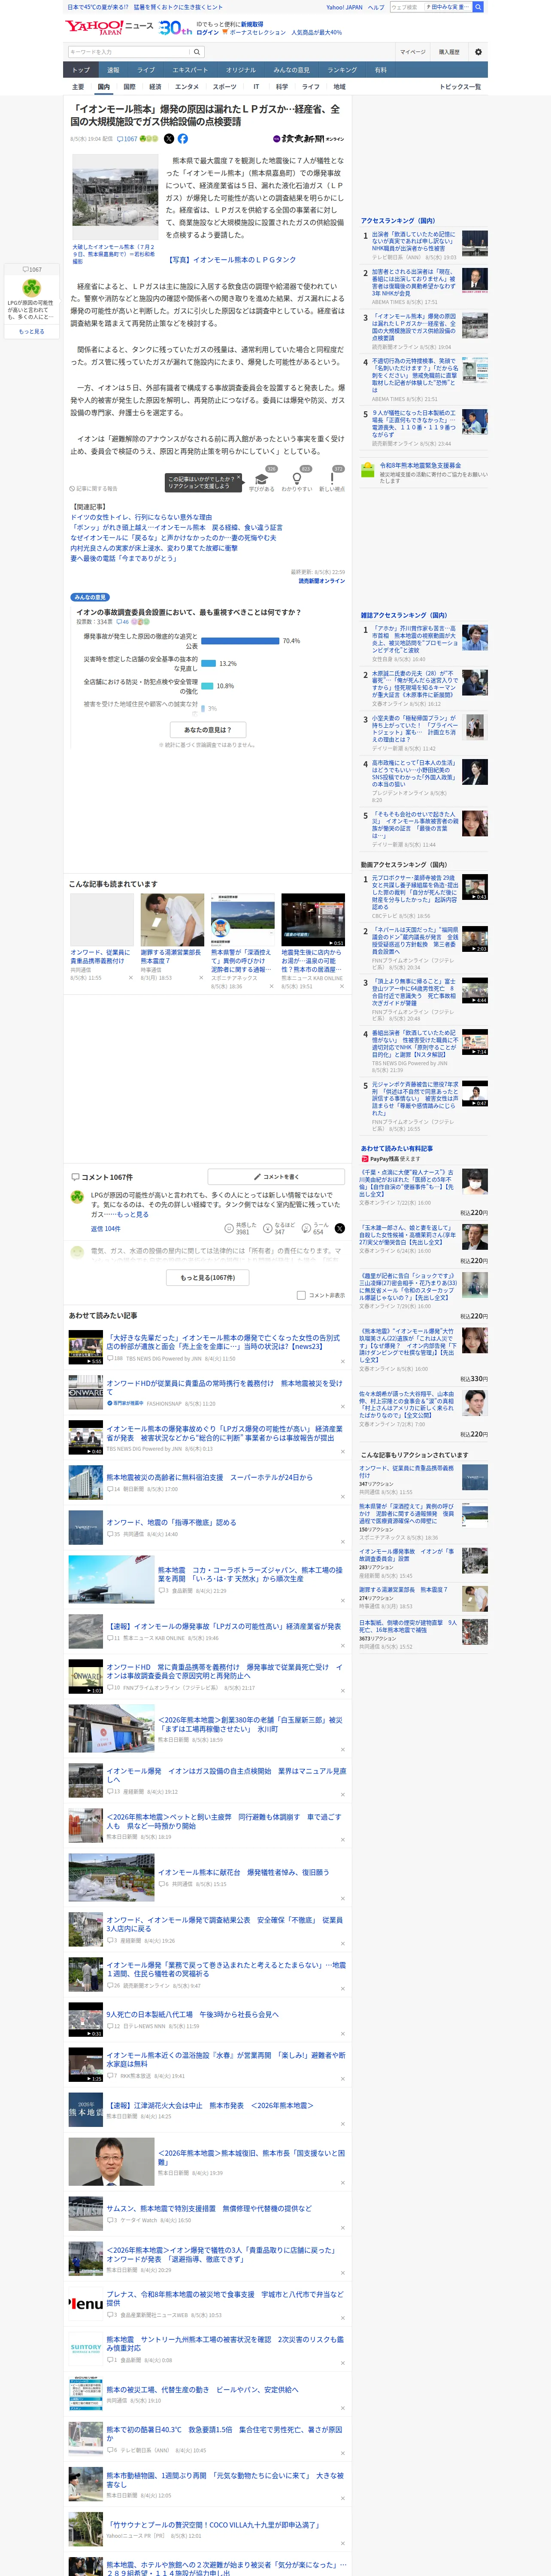Image resolution: width=551 pixels, height=2576 pixels.
Task: Open the 経済 category tab
Action: click(155, 87)
